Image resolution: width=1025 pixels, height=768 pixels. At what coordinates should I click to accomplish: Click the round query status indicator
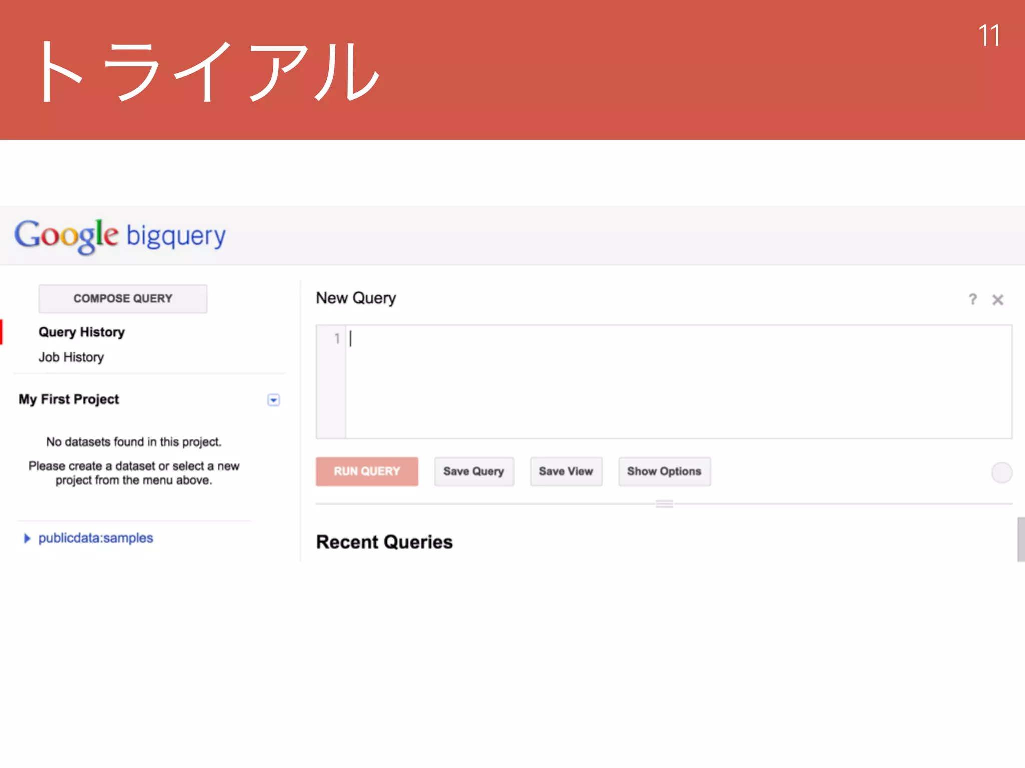click(1001, 472)
